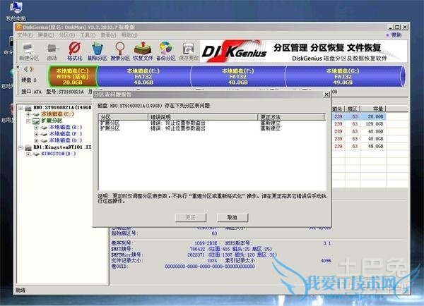Select the G: FAT32 49.0GB partition bar
Screen dimensions: 424x306
tap(343, 76)
